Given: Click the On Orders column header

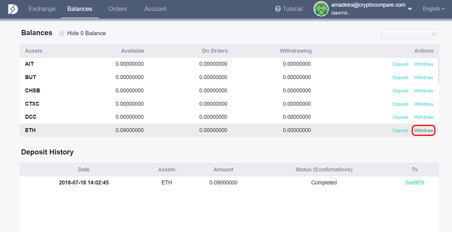Looking at the screenshot, I should click(x=215, y=51).
